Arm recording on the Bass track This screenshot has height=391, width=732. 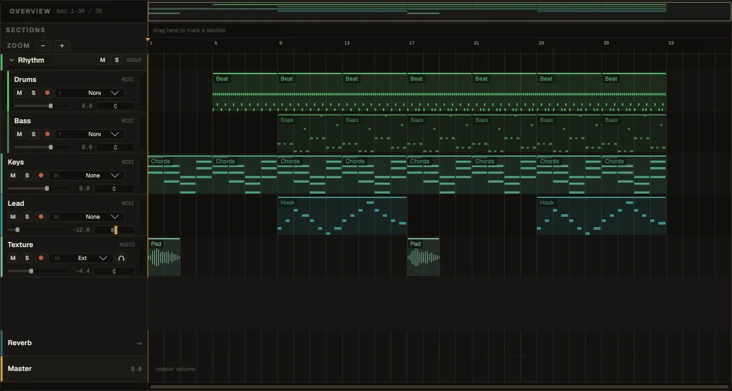(47, 134)
